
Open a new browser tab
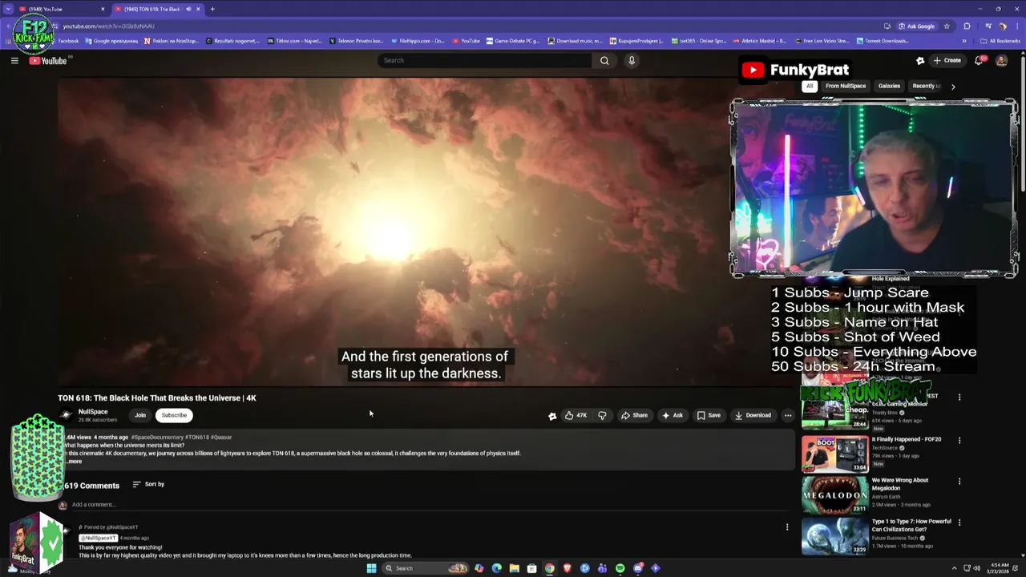point(212,9)
